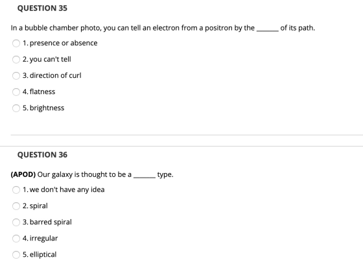Click the '5. brightness' label text

pyautogui.click(x=43, y=108)
